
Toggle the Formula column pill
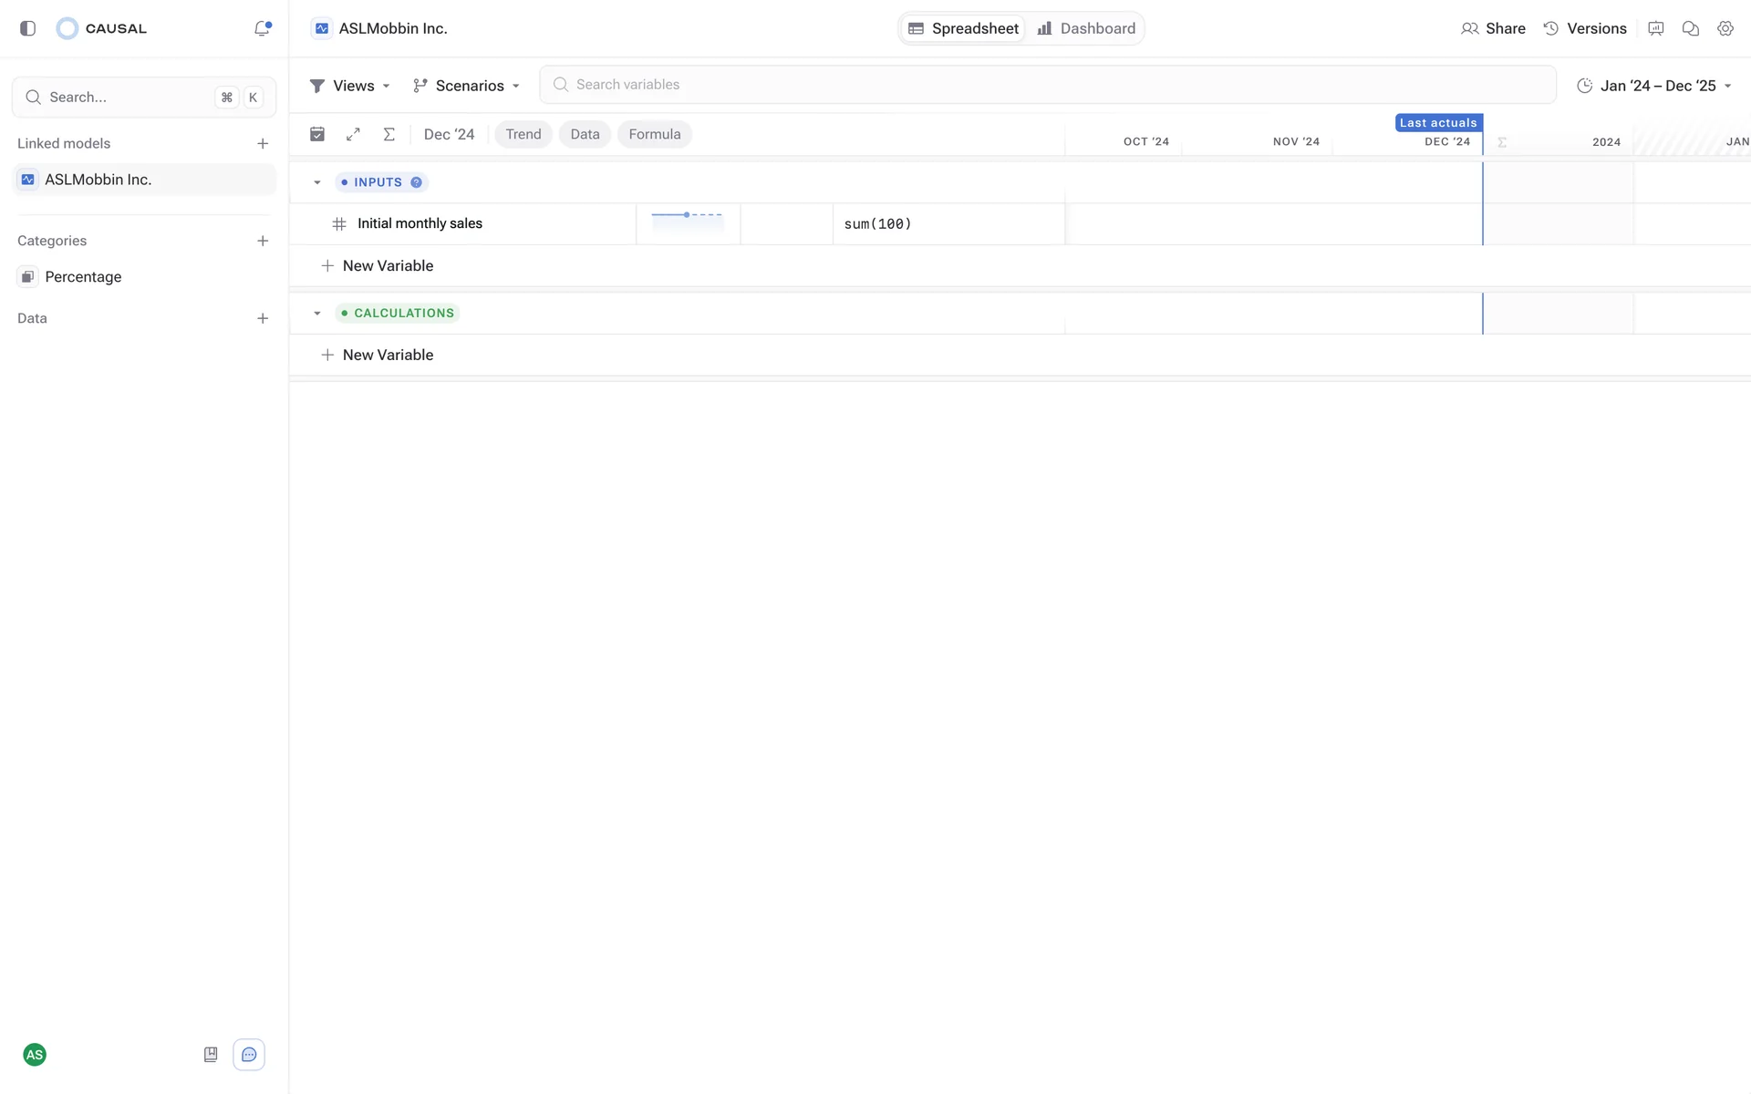click(x=654, y=134)
